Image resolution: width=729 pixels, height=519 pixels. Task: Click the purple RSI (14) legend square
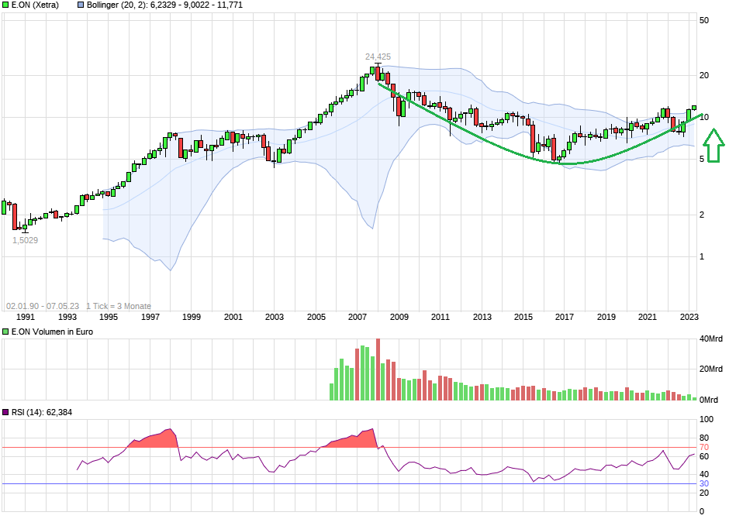tap(6, 411)
